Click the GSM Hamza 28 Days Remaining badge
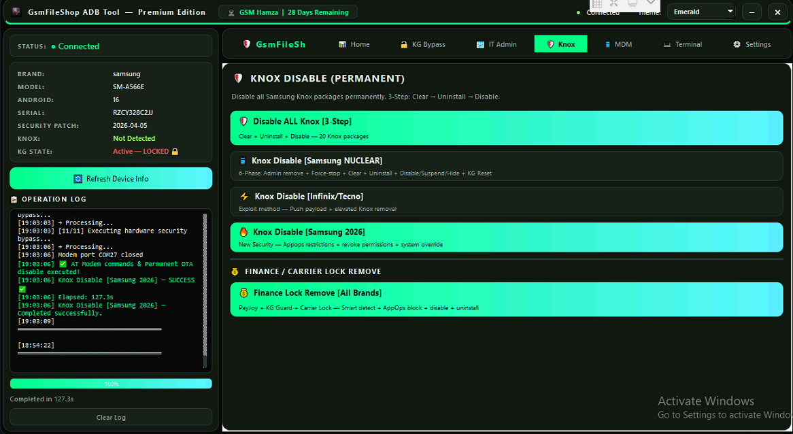 288,12
